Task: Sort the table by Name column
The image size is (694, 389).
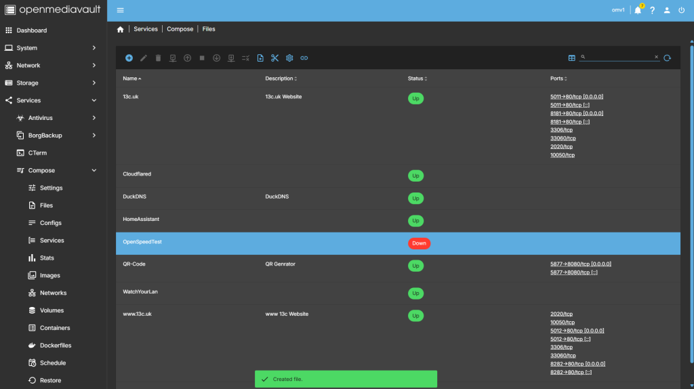Action: pyautogui.click(x=132, y=79)
